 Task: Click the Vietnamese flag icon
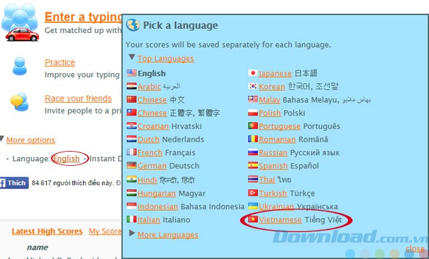pos(253,219)
